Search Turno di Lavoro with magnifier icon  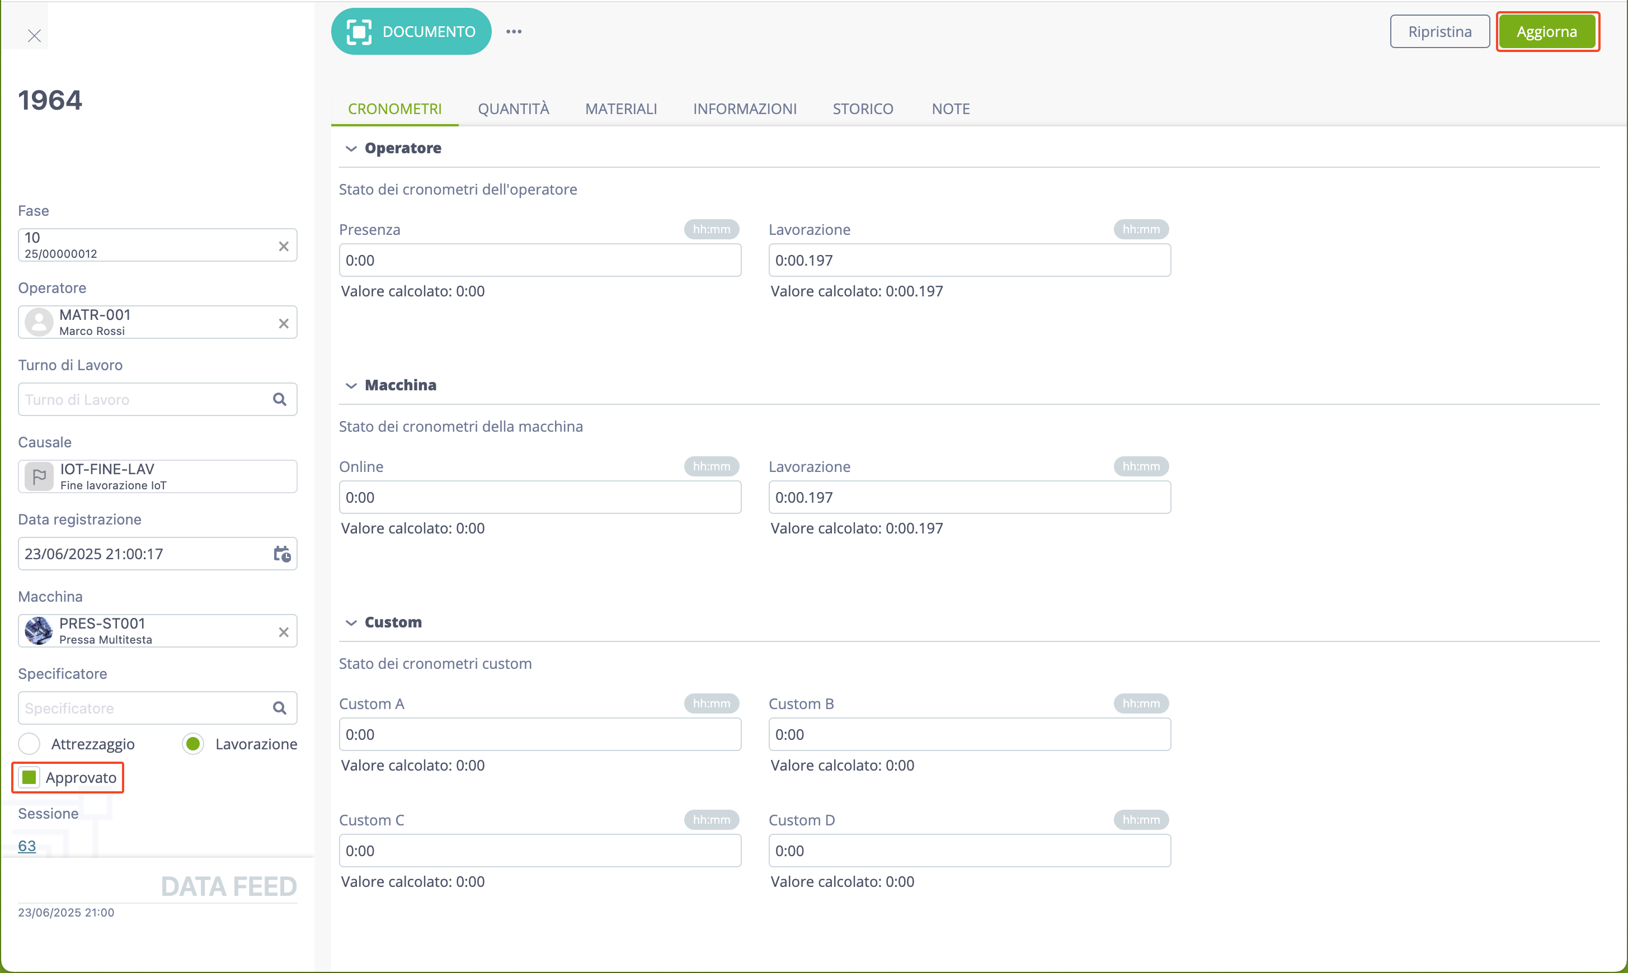279,399
